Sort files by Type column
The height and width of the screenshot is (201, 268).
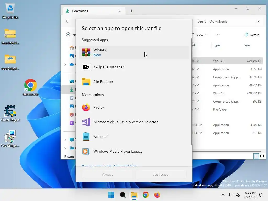(227, 45)
